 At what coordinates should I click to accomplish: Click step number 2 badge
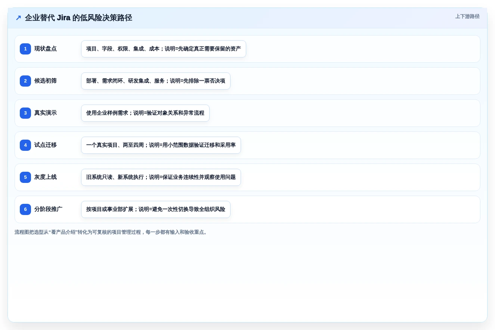(x=25, y=81)
